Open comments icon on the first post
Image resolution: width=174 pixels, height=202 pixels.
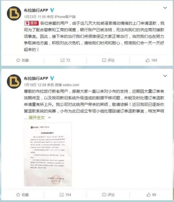(104, 60)
